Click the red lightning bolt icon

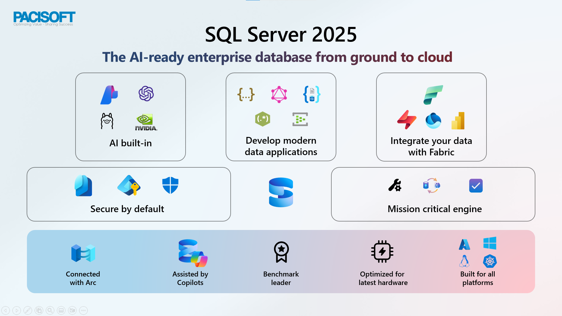point(407,120)
